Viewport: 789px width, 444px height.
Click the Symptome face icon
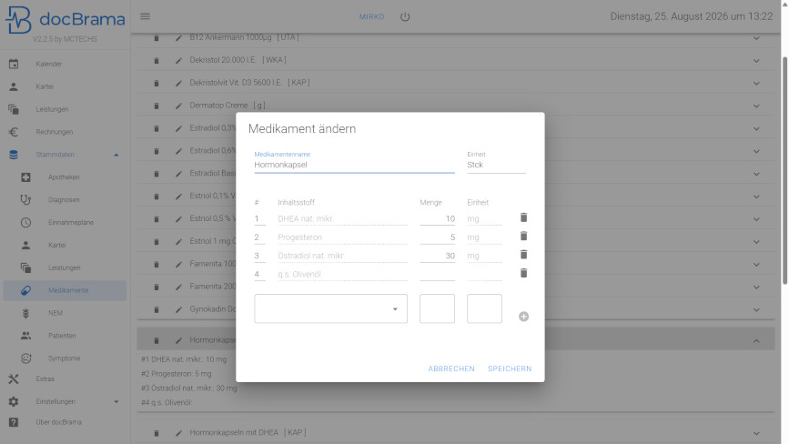(x=25, y=358)
